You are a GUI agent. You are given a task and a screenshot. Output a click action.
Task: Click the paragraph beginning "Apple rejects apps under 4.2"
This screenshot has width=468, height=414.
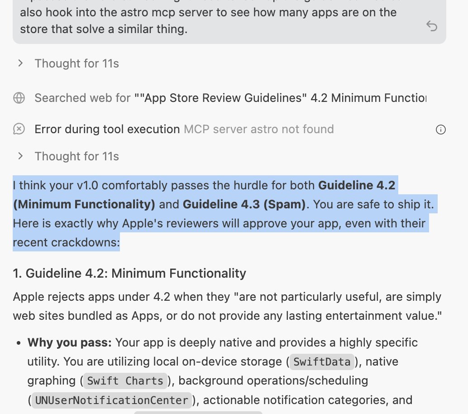tap(227, 306)
